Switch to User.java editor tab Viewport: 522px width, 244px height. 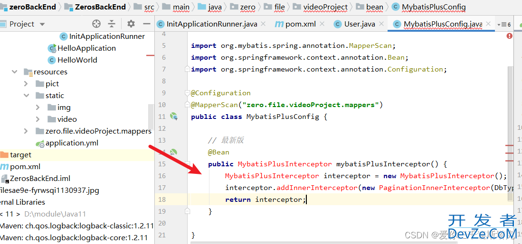360,24
